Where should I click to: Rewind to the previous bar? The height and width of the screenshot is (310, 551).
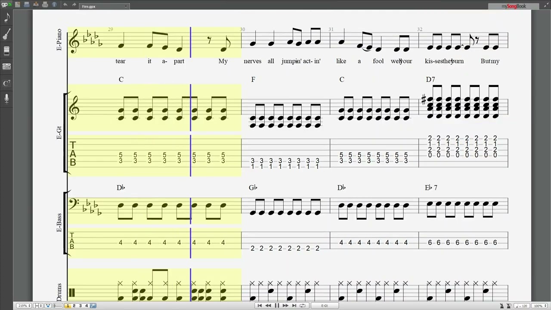268,306
